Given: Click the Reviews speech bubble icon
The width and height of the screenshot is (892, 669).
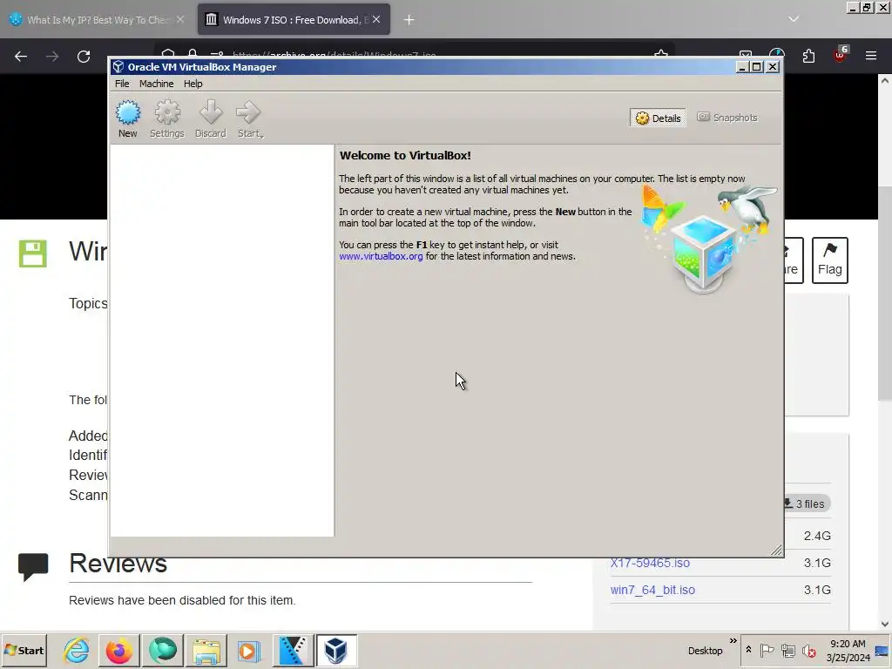Looking at the screenshot, I should (33, 566).
